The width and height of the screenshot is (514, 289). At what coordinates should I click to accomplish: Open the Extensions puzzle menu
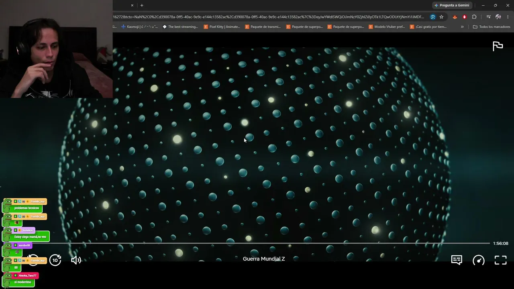474,17
